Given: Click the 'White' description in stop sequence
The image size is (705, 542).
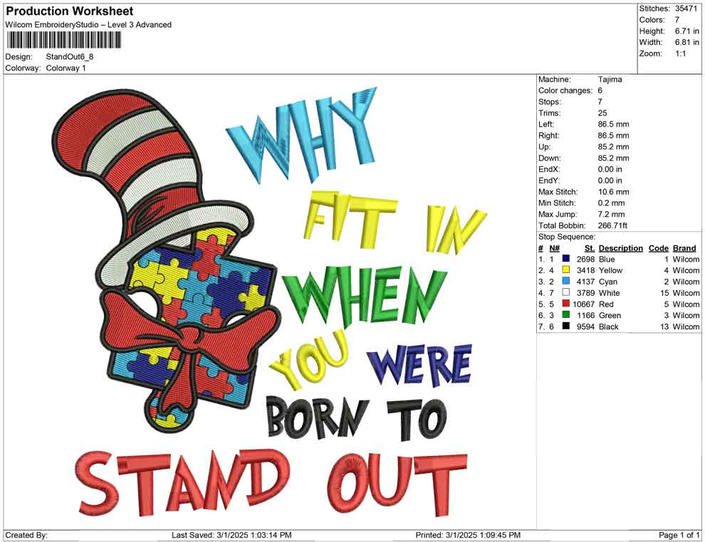Looking at the screenshot, I should click(x=610, y=293).
